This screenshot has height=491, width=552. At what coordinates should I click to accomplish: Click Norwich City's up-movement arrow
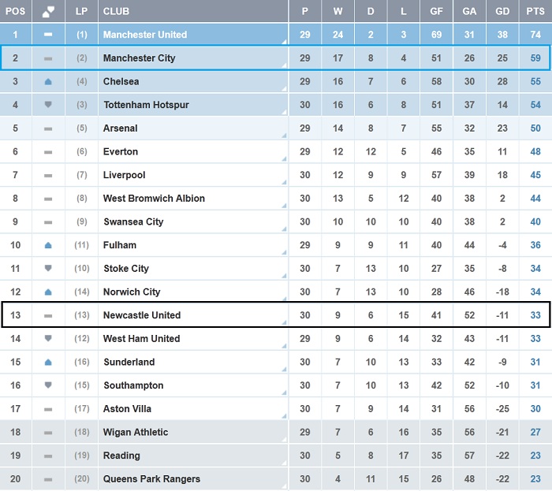click(x=48, y=292)
